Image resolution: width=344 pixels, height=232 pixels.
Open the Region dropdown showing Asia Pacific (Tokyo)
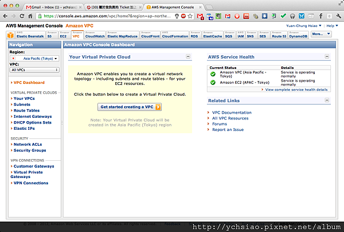point(34,59)
